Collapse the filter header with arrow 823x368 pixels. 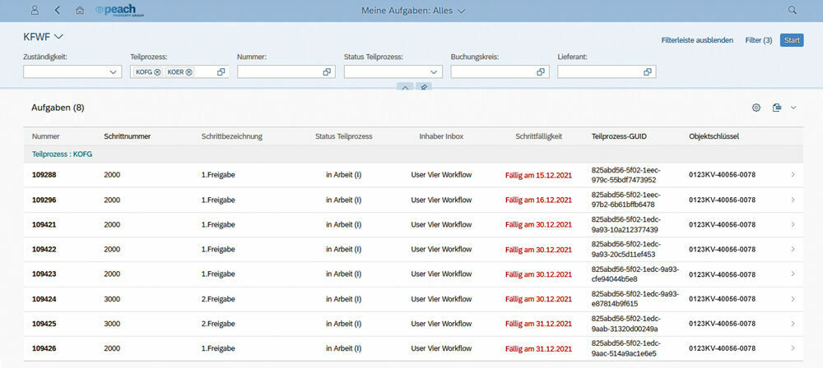tap(405, 87)
